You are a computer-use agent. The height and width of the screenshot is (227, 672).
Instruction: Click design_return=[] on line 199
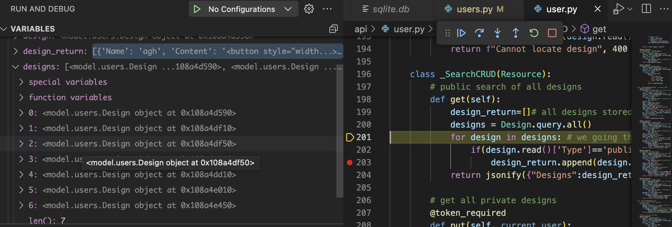[491, 112]
